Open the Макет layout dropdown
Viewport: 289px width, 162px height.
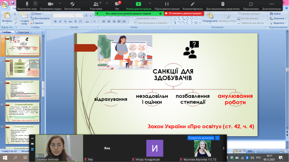pos(37,14)
